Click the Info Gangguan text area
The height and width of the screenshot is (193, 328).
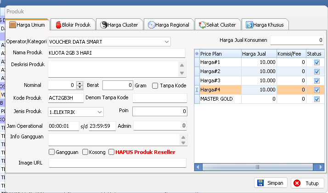click(114, 140)
